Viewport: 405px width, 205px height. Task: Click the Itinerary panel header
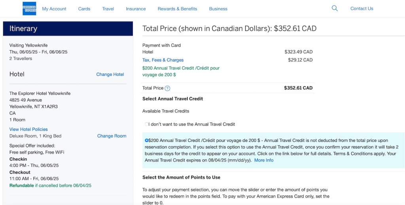pyautogui.click(x=68, y=28)
